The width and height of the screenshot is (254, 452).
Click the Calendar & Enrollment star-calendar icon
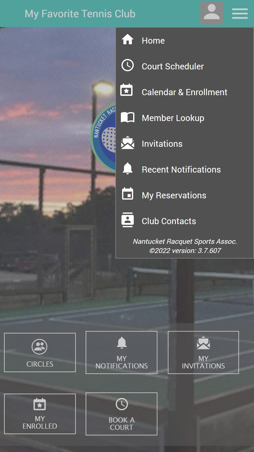(x=126, y=90)
